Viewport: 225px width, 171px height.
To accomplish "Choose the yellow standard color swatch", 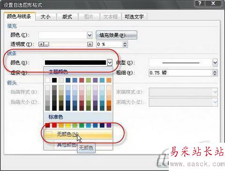I will 68,125.
